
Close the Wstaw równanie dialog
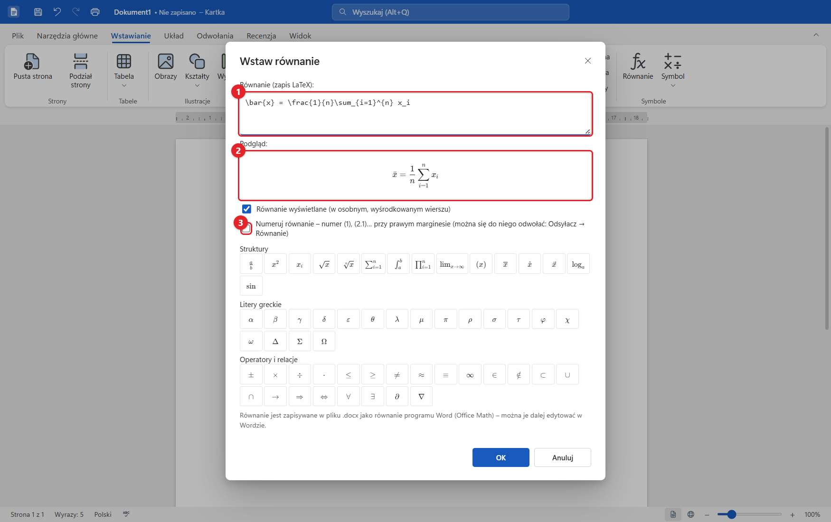pos(588,61)
